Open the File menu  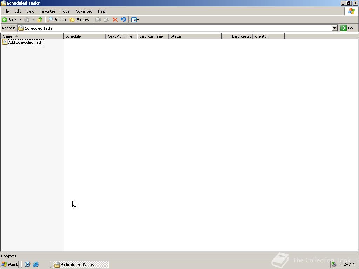(x=6, y=11)
